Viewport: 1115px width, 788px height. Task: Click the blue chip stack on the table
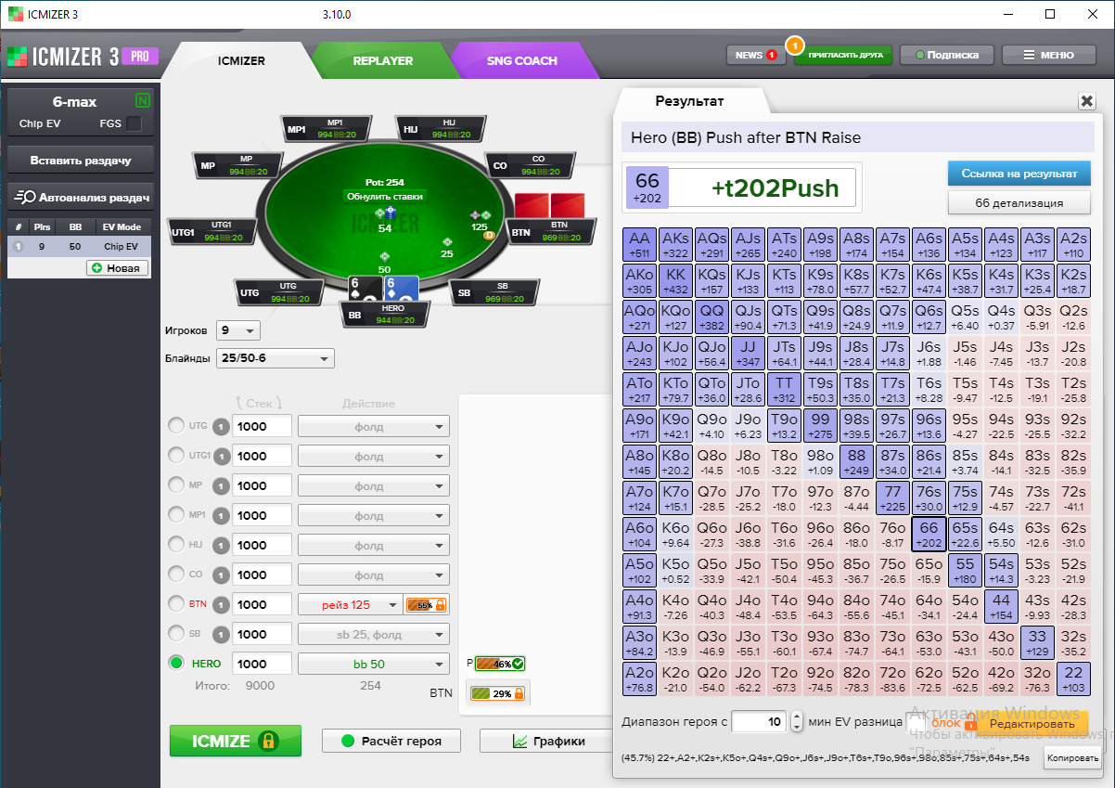pyautogui.click(x=391, y=213)
